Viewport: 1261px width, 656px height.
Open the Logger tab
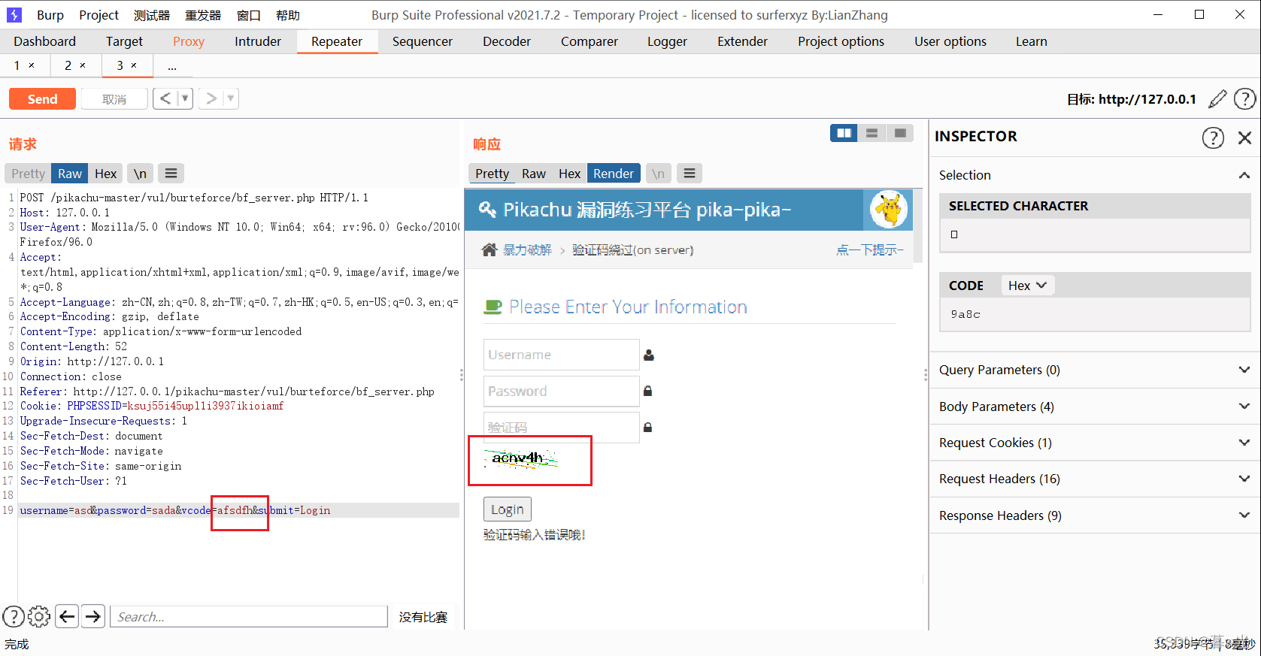pyautogui.click(x=667, y=41)
